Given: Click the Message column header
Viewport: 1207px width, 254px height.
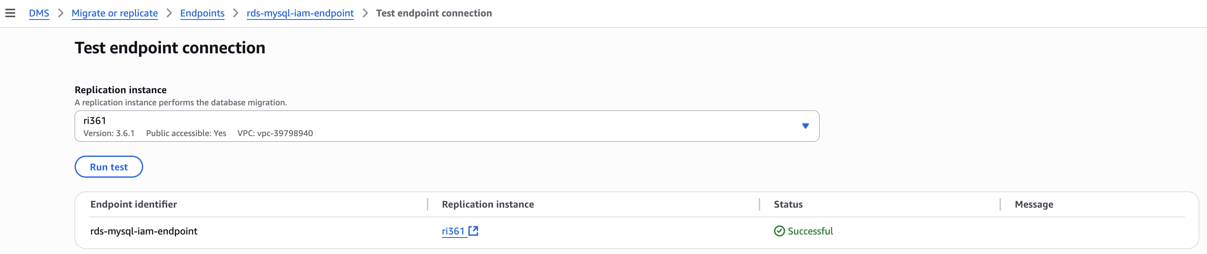Looking at the screenshot, I should pyautogui.click(x=1033, y=205).
